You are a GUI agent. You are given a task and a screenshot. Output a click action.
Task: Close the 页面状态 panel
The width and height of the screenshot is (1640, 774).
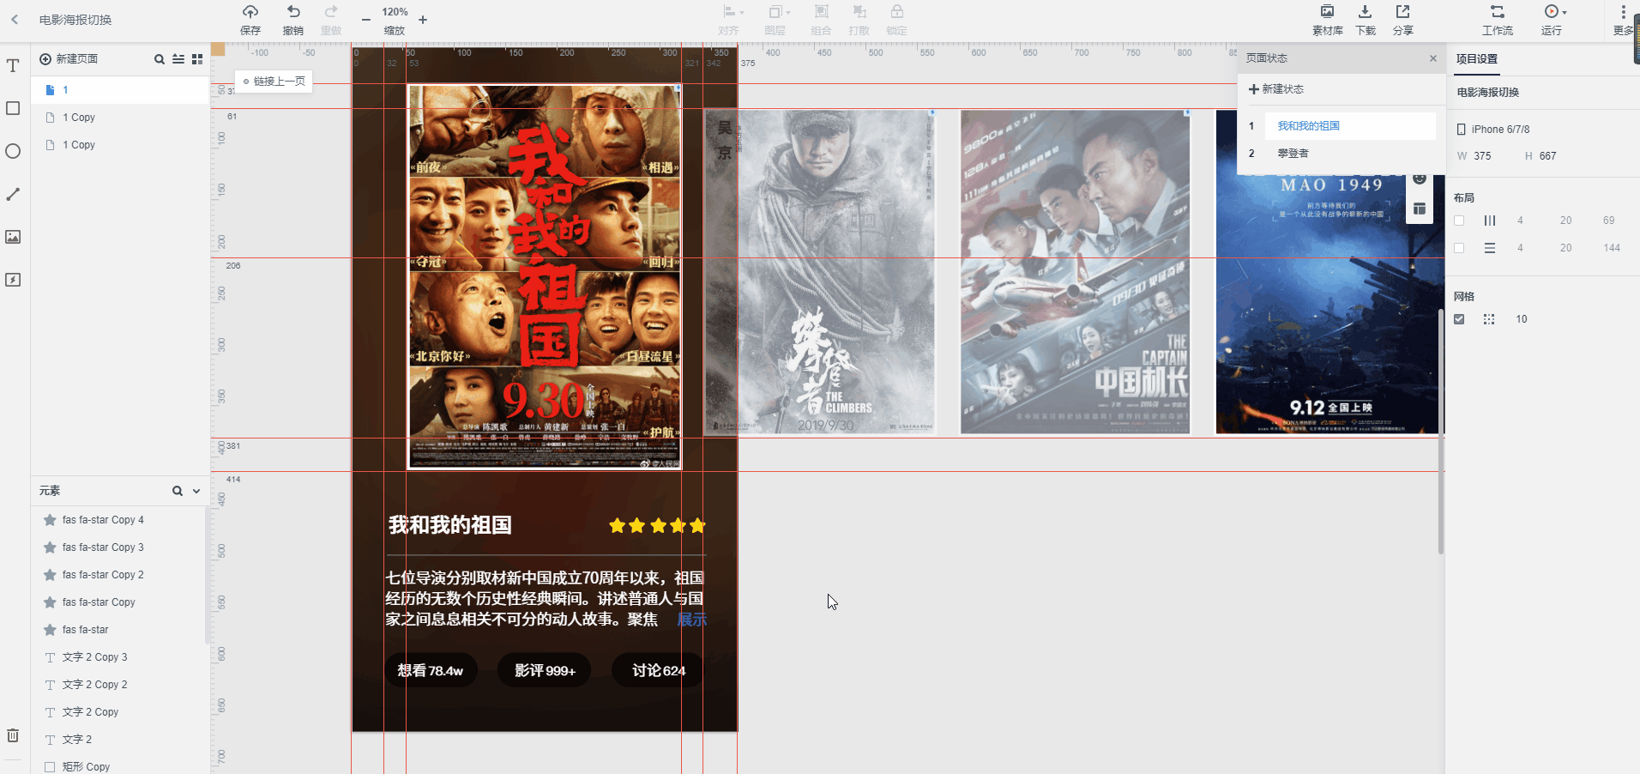1432,58
